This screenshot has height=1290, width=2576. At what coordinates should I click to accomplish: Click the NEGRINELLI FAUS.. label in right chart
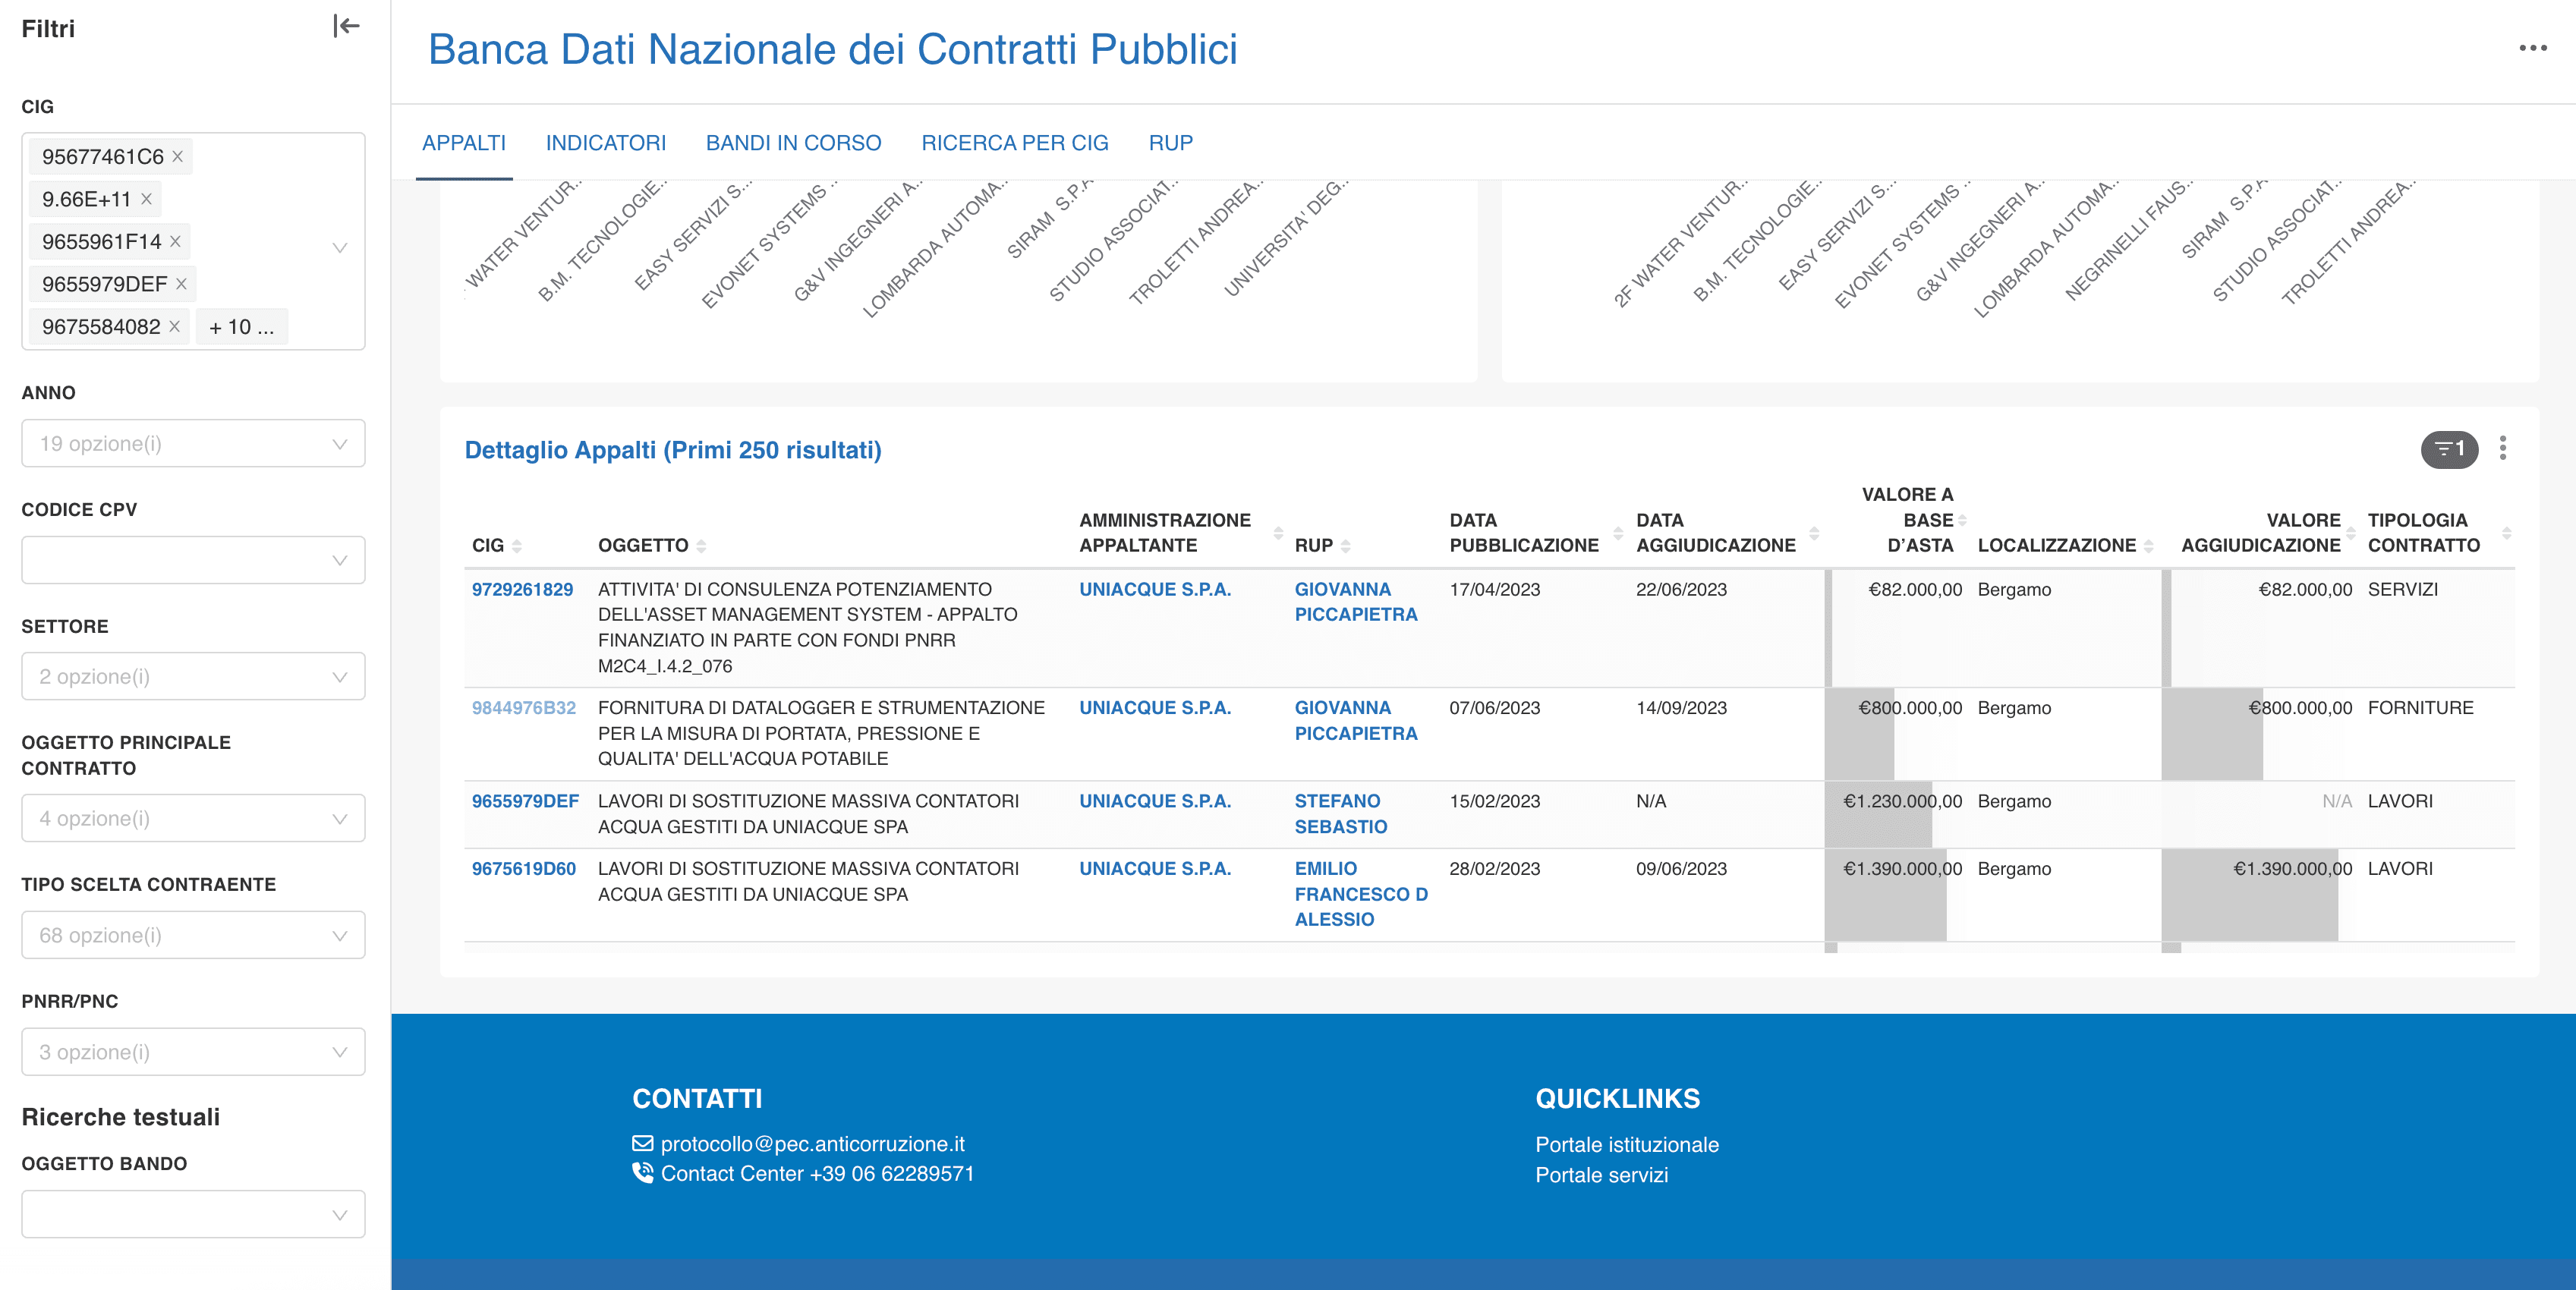(2129, 240)
